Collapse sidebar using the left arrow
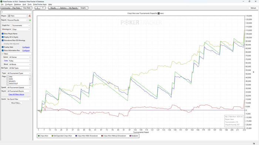The image size is (259, 145). (2, 12)
